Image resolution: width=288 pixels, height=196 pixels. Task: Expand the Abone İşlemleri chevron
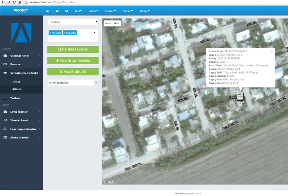(x=40, y=138)
